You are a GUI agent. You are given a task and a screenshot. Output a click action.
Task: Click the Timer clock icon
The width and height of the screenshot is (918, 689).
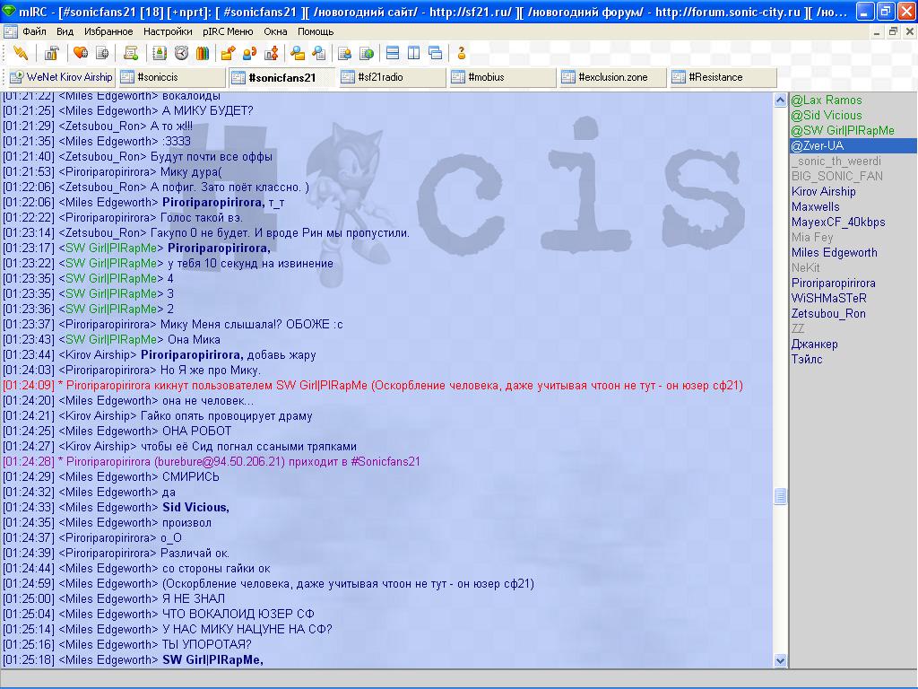[x=181, y=53]
